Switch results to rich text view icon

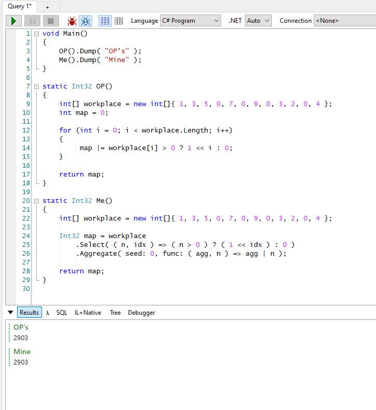tap(105, 21)
